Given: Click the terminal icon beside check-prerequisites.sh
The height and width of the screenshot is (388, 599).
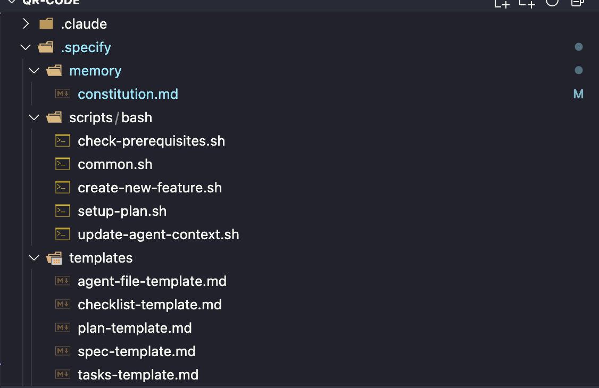Looking at the screenshot, I should pos(63,141).
